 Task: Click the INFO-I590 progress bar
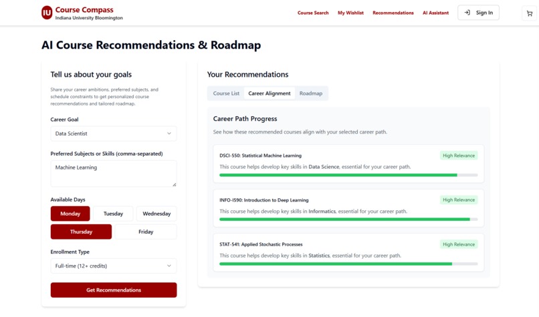348,219
